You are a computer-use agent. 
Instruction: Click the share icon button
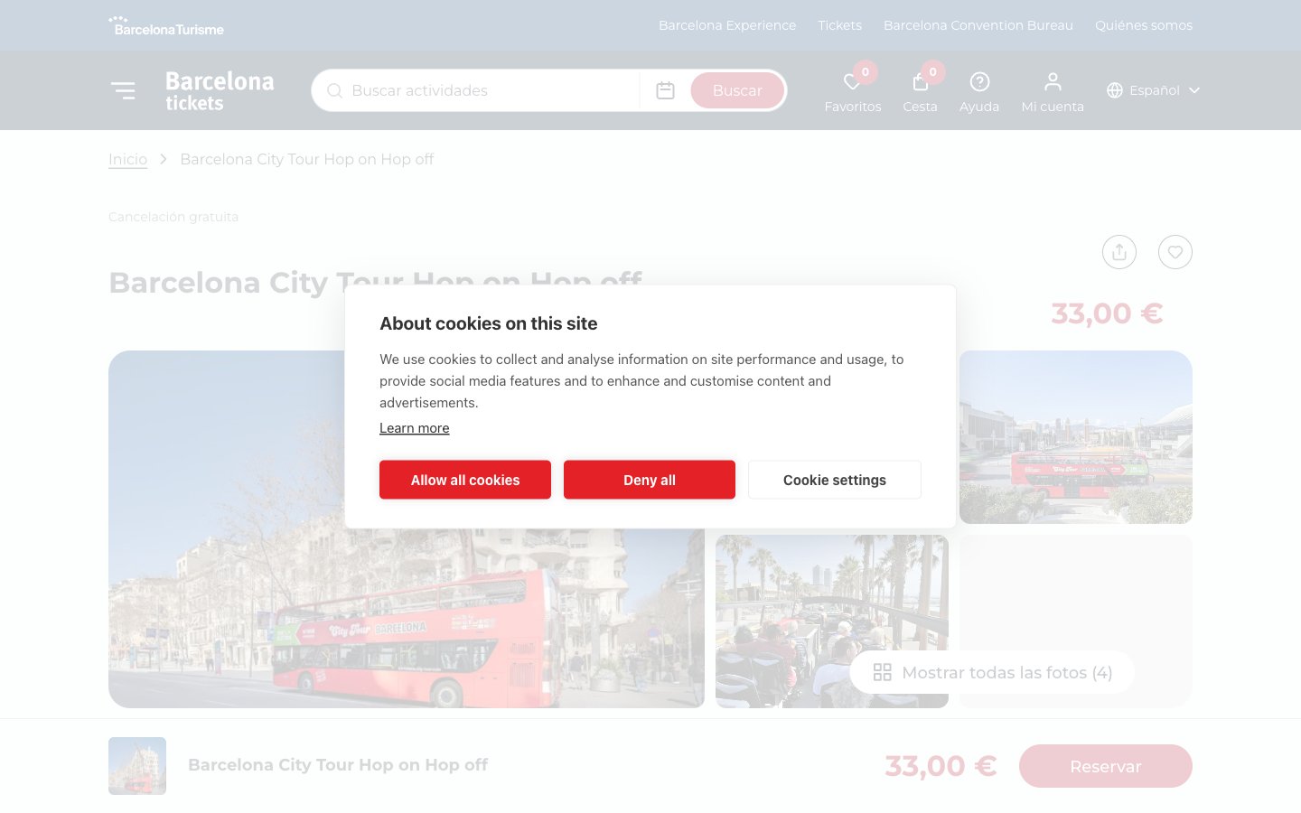pyautogui.click(x=1119, y=252)
